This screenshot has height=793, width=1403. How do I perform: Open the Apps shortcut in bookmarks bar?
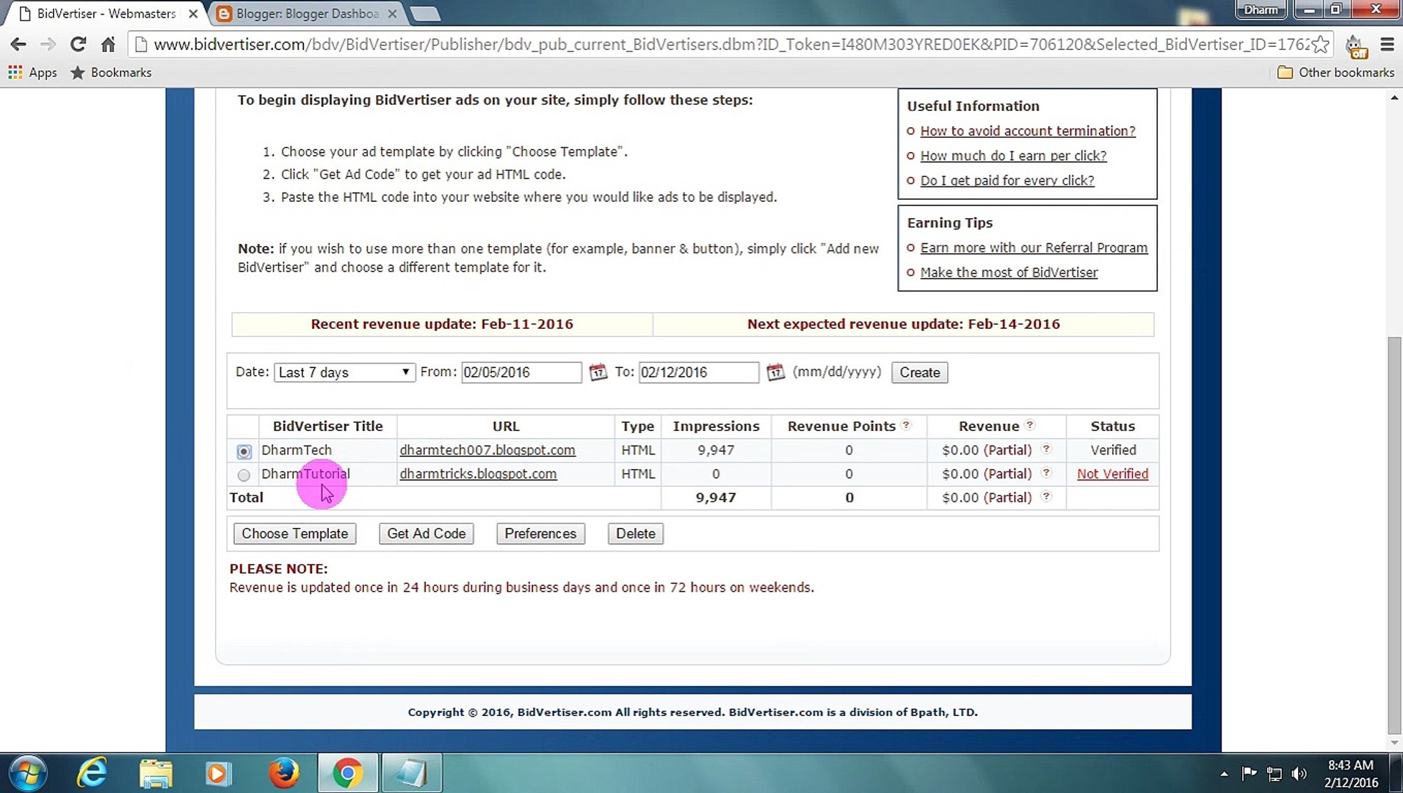click(32, 73)
